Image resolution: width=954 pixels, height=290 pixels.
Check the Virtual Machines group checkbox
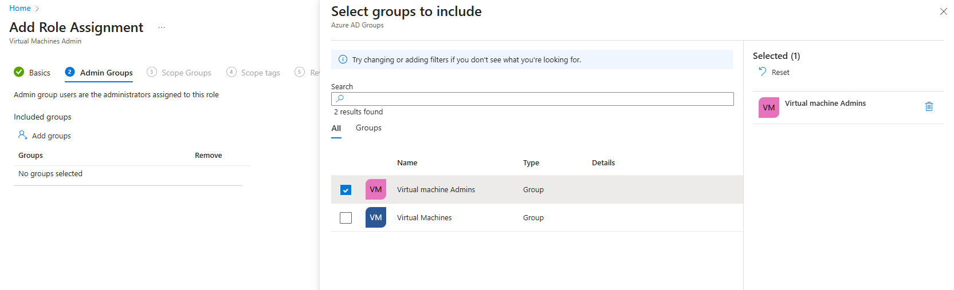pos(346,218)
